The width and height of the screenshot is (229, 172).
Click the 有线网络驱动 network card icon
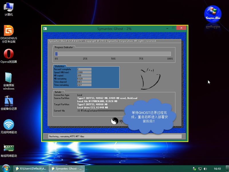(x=9, y=151)
